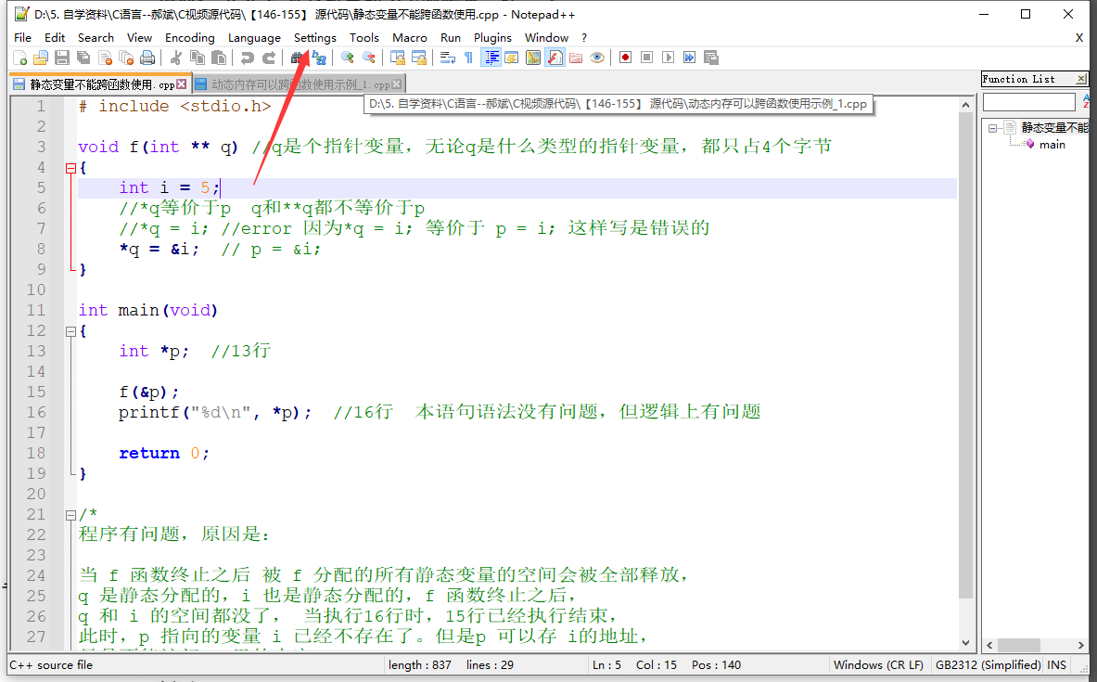The height and width of the screenshot is (682, 1097).
Task: Close document using menu bar X button
Action: (1078, 38)
